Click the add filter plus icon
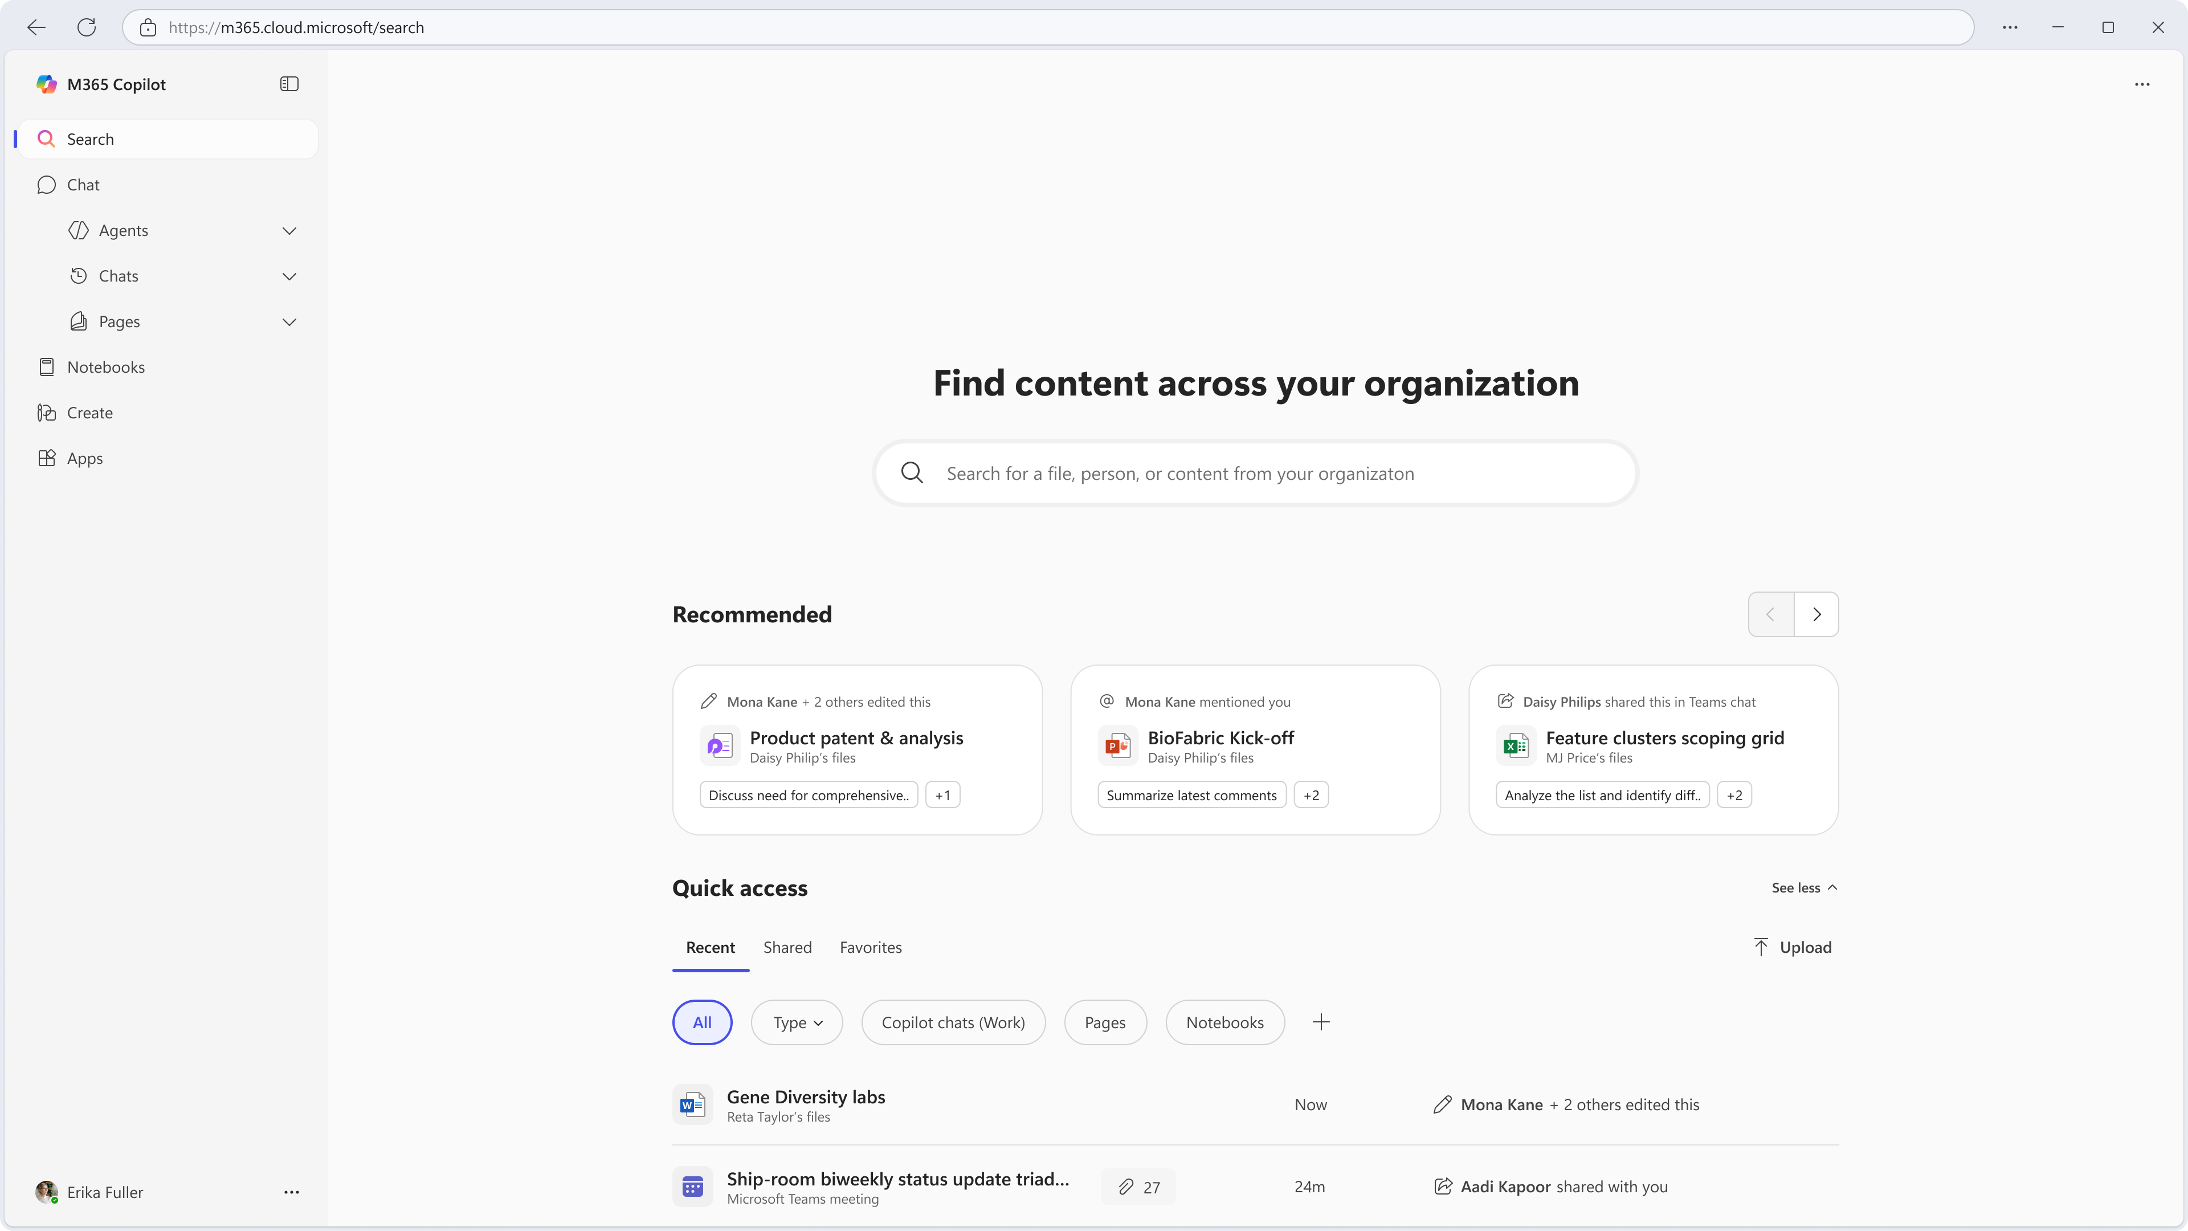2188x1231 pixels. [1320, 1022]
